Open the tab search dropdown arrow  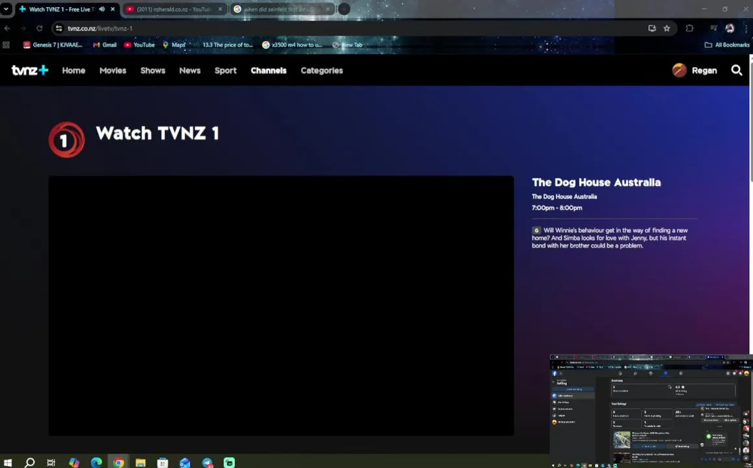[6, 9]
